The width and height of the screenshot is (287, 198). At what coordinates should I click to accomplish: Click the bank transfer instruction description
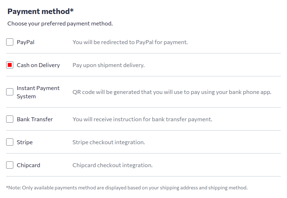(x=142, y=119)
